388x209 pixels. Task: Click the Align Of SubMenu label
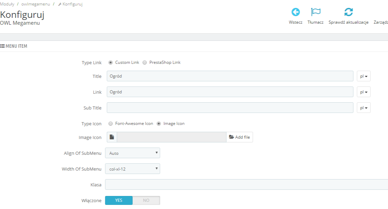coord(83,153)
